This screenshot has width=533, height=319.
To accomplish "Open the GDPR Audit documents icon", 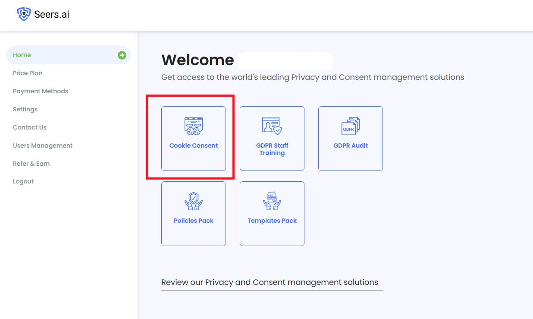I will (350, 125).
